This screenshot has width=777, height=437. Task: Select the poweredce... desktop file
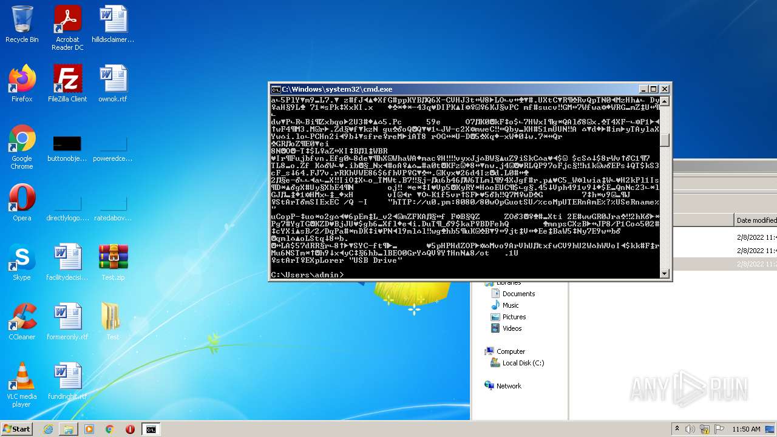click(x=113, y=147)
